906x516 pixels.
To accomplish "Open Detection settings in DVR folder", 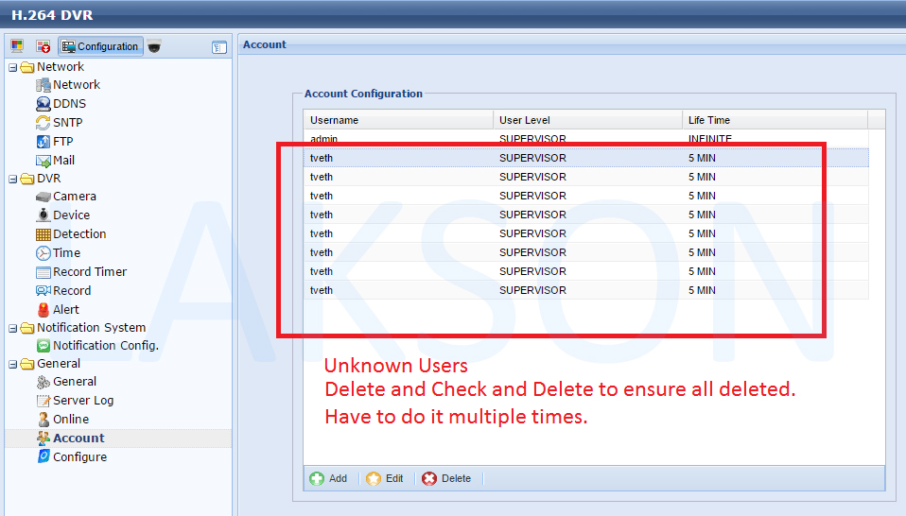I will (x=78, y=233).
